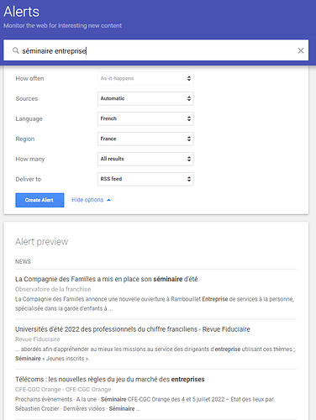This screenshot has width=316, height=420.
Task: Click the stepper arrows on Region select
Action: [189, 139]
